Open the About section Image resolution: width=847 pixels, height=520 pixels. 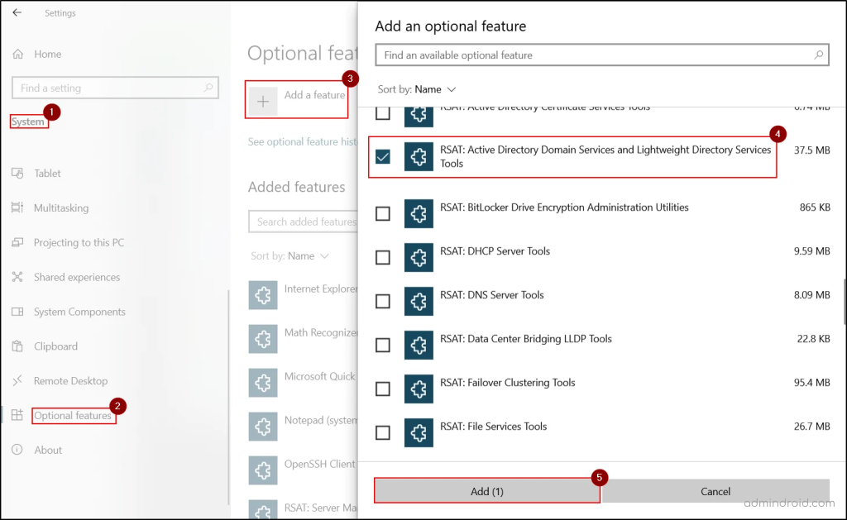(48, 450)
